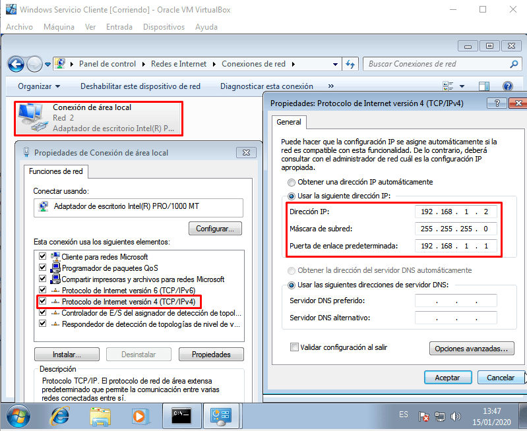Click the blue help icon in the toolbar
The width and height of the screenshot is (527, 431).
click(x=507, y=86)
